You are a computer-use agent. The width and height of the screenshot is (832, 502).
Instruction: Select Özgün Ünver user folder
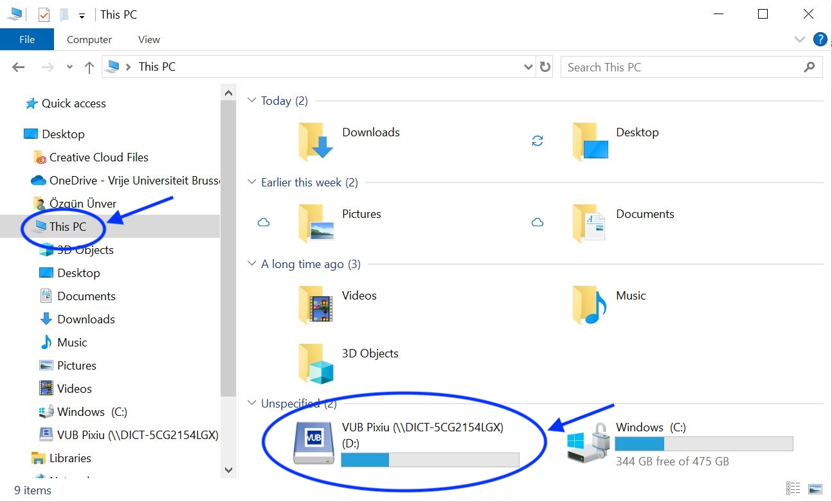coord(83,204)
